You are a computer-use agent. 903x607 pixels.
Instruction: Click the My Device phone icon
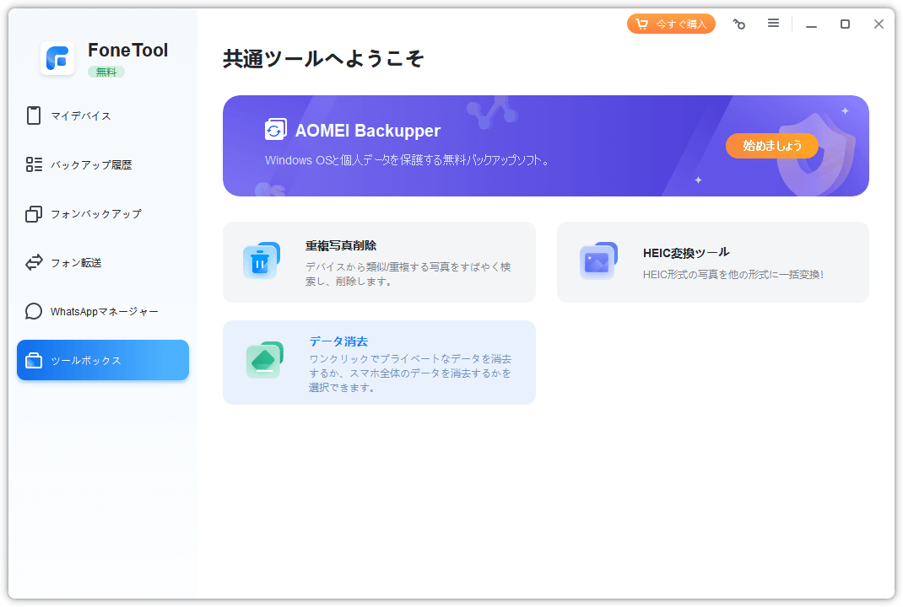[34, 115]
